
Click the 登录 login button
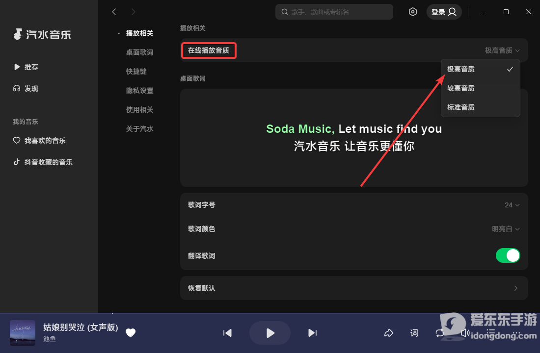pos(444,12)
